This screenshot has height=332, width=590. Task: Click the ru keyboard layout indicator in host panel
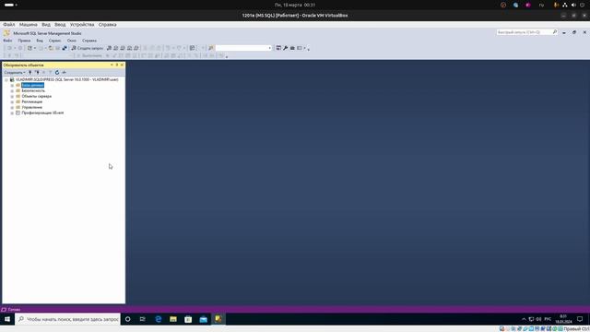541,5
